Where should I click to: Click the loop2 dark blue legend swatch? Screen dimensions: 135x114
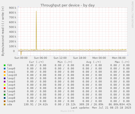click(x=5, y=78)
